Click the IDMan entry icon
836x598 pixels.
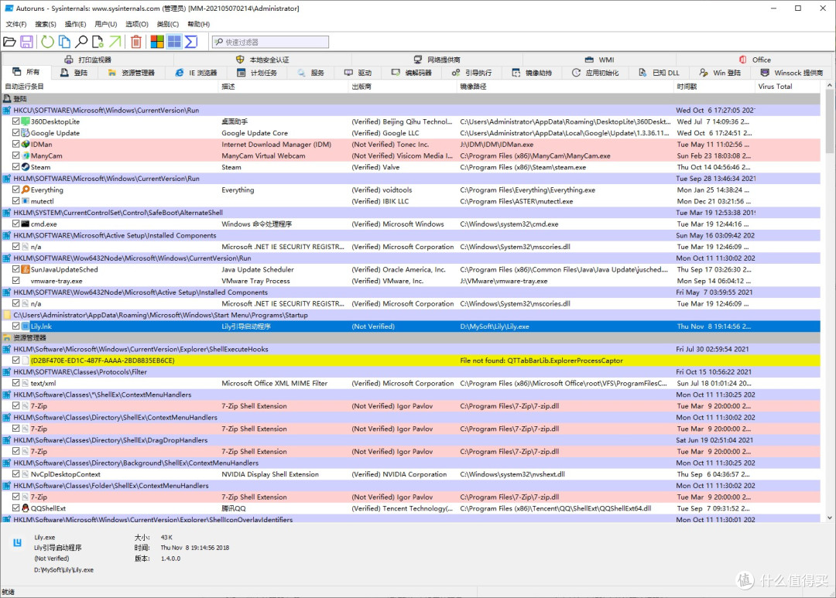(25, 145)
